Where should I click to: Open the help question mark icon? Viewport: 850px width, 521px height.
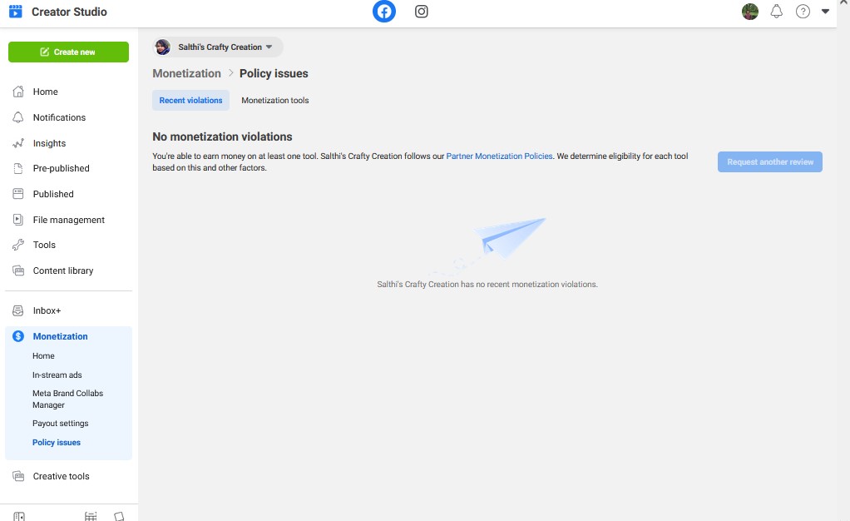coord(803,12)
